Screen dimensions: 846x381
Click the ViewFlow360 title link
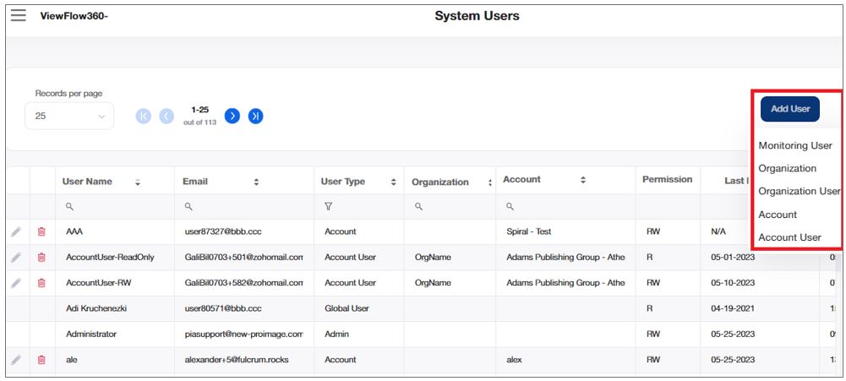74,16
